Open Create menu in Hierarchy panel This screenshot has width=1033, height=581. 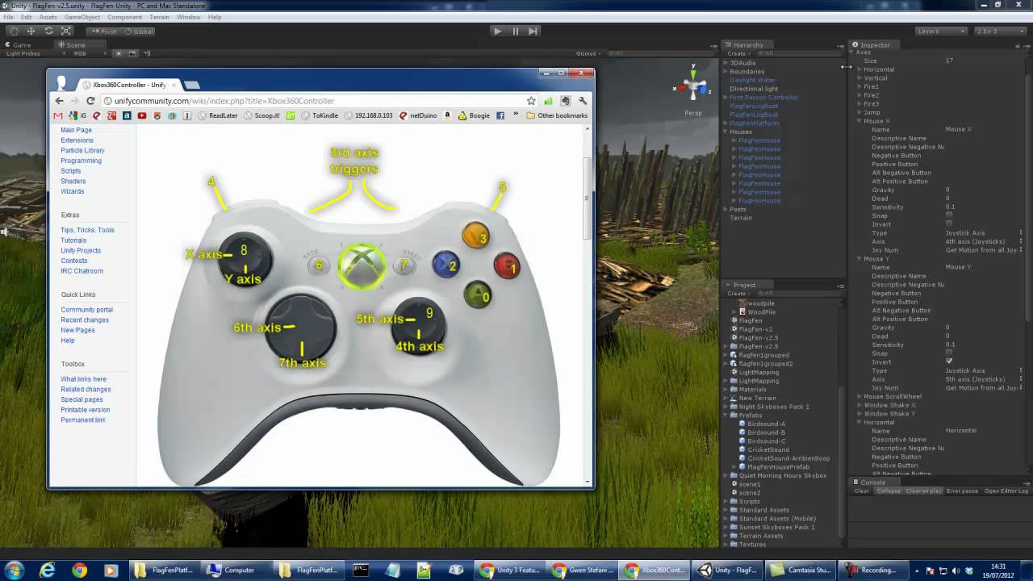click(737, 53)
